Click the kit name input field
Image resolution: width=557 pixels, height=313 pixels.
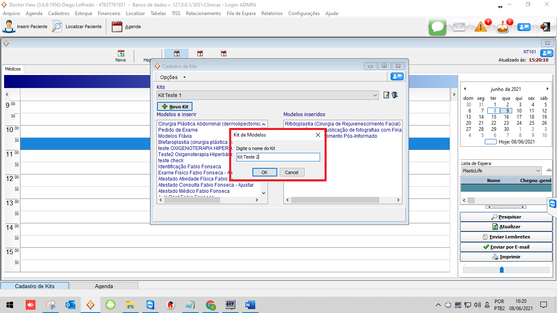tap(278, 157)
